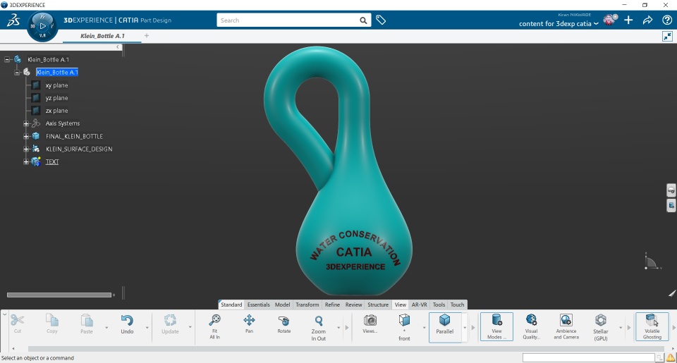Select Zoom In Out tool
677x363 pixels.
point(319,327)
